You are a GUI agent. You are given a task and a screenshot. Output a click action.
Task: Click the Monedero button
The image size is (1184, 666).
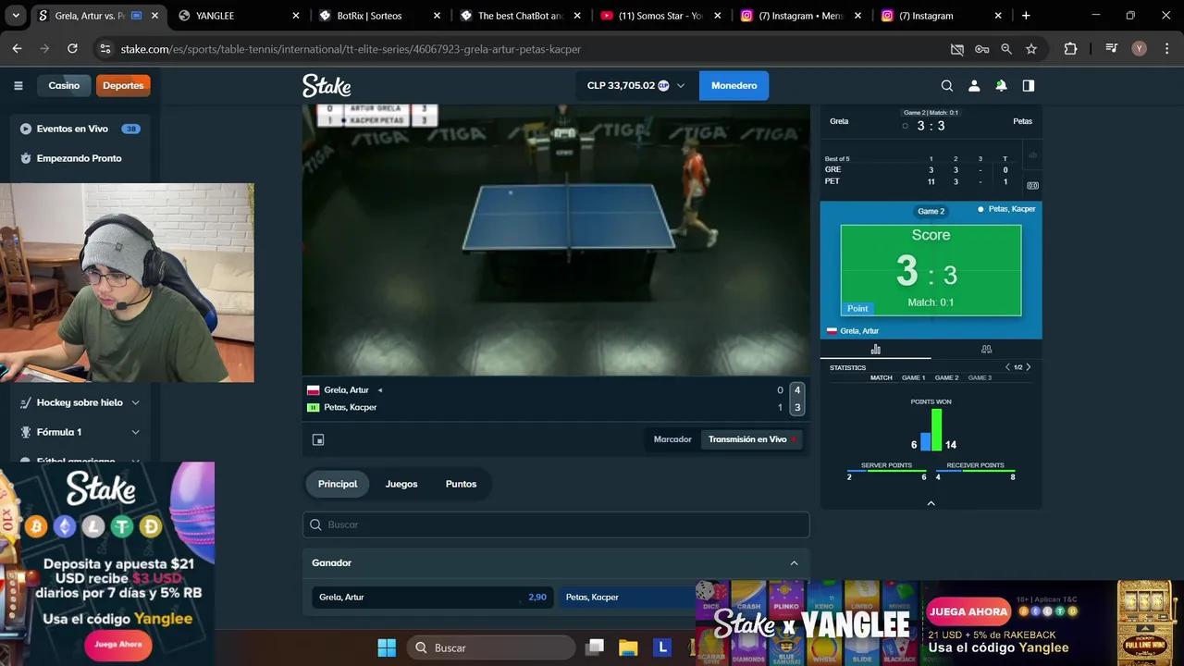click(x=734, y=86)
